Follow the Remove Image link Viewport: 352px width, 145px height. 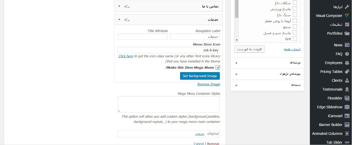pyautogui.click(x=209, y=84)
